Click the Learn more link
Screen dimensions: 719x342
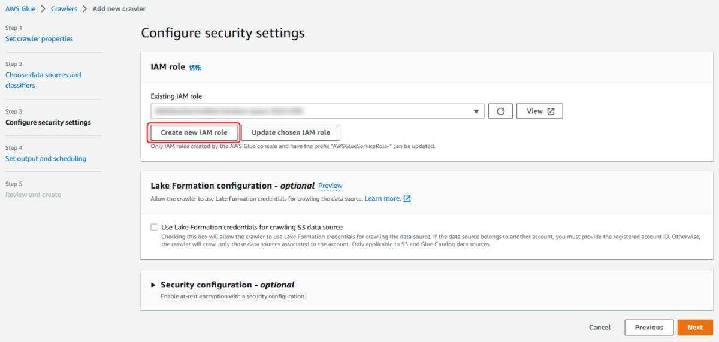coord(383,199)
